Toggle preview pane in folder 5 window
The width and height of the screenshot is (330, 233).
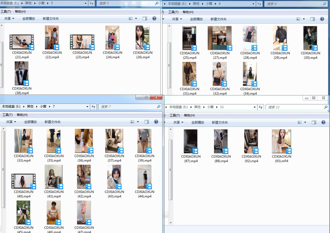(145, 18)
